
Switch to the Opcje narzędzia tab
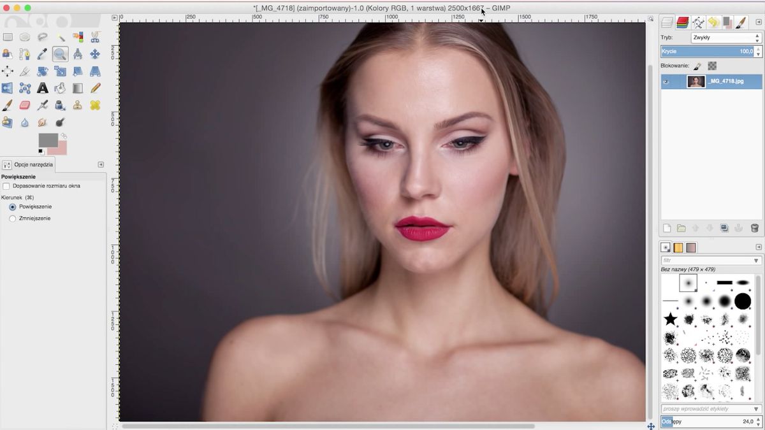click(28, 164)
